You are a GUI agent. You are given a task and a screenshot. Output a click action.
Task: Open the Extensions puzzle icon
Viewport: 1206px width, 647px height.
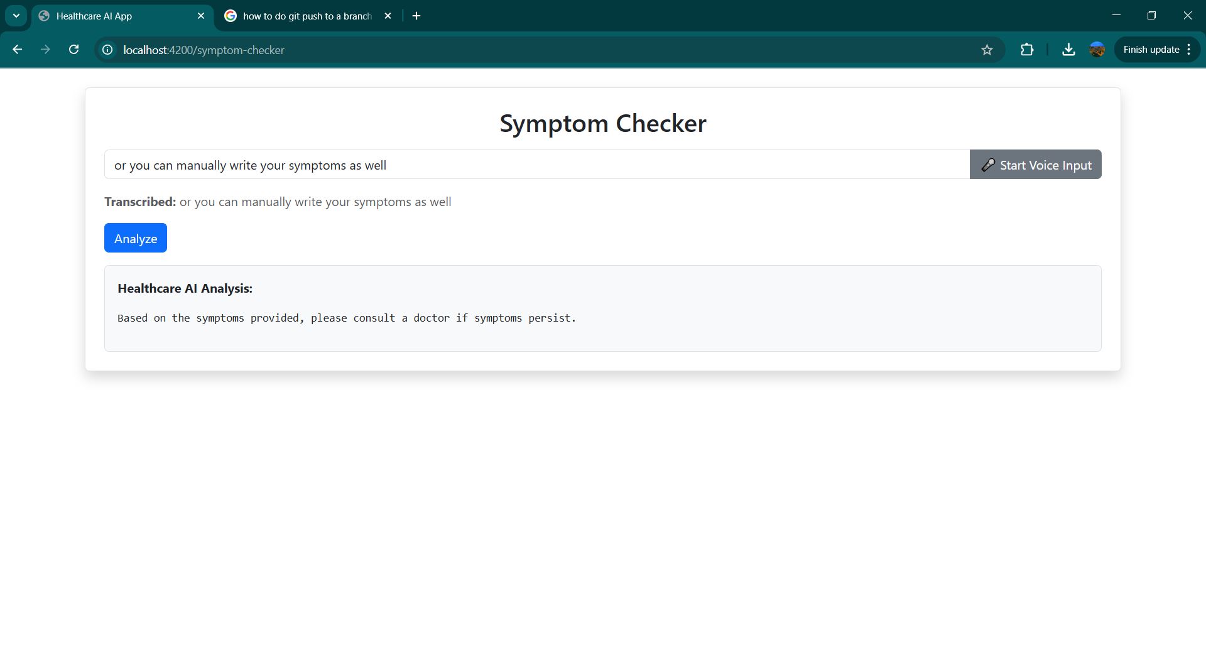pyautogui.click(x=1027, y=50)
